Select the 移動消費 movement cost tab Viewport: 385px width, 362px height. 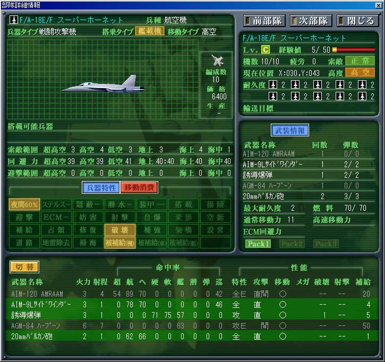point(139,188)
